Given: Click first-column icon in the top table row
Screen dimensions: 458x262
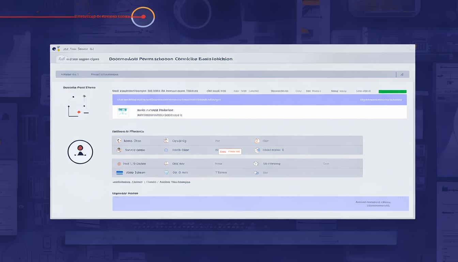Looking at the screenshot, I should (x=119, y=141).
